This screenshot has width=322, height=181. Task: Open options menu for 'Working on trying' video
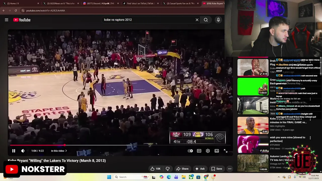310,99
